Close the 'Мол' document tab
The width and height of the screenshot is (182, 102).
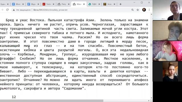(x=23, y=4)
